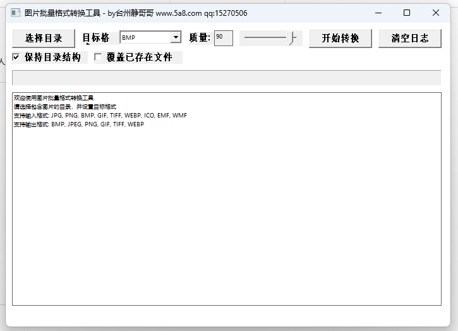Click the 覆盖已存在文件 label text
The width and height of the screenshot is (458, 331).
tap(139, 57)
